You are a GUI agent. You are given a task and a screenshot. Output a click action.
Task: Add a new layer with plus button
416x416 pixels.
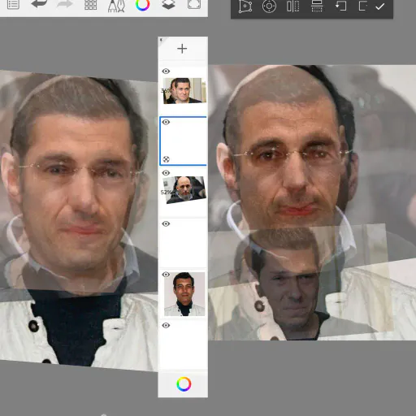pyautogui.click(x=182, y=49)
